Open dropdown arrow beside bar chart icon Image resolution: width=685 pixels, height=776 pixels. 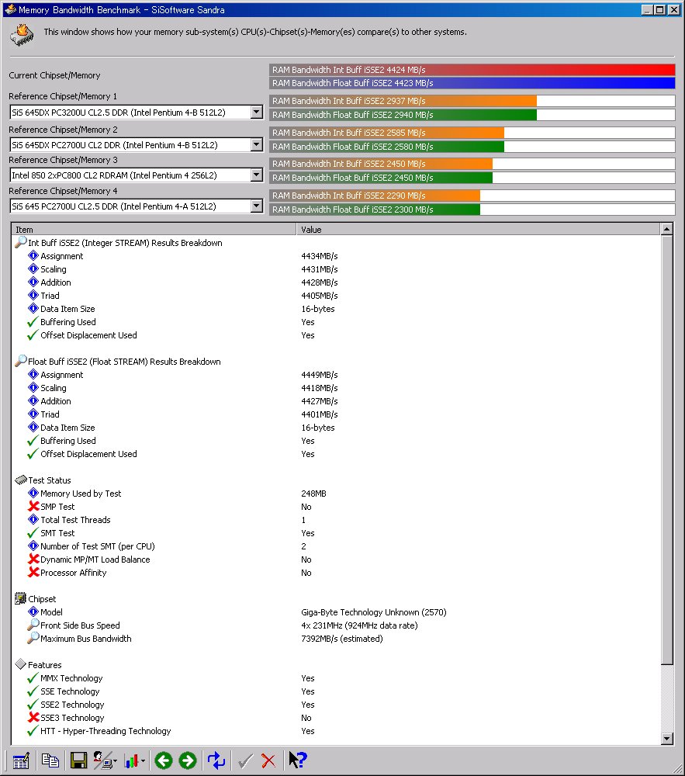[x=143, y=761]
